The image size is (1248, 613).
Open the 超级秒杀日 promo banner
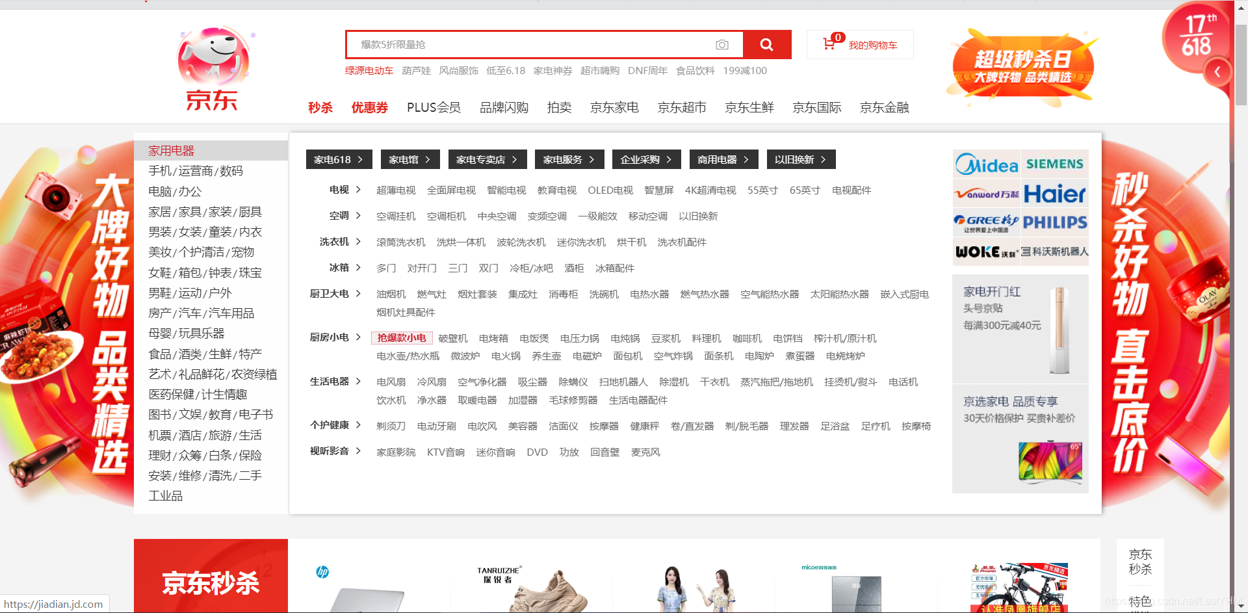click(x=1024, y=68)
